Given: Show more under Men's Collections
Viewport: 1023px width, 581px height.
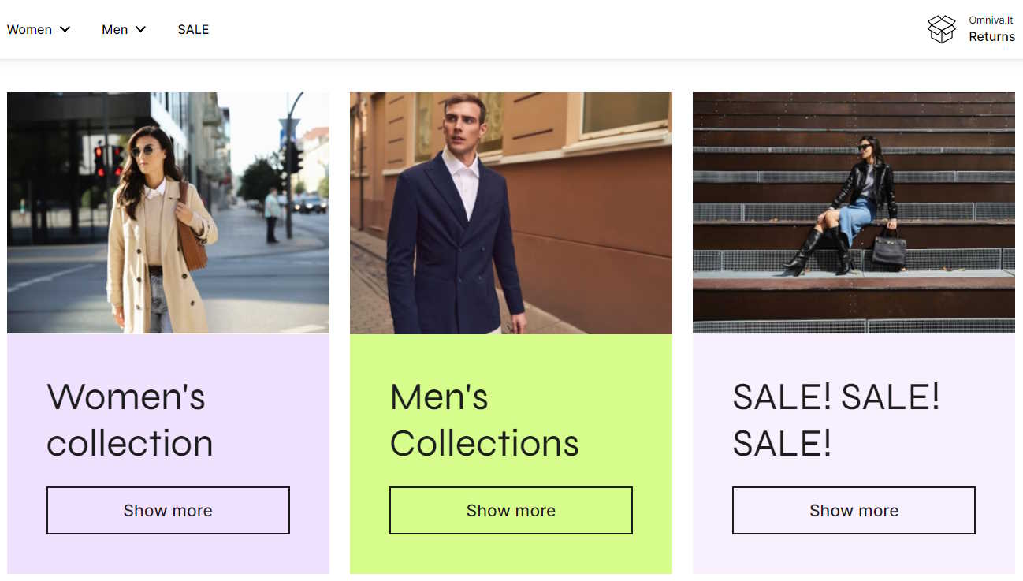Looking at the screenshot, I should [511, 510].
